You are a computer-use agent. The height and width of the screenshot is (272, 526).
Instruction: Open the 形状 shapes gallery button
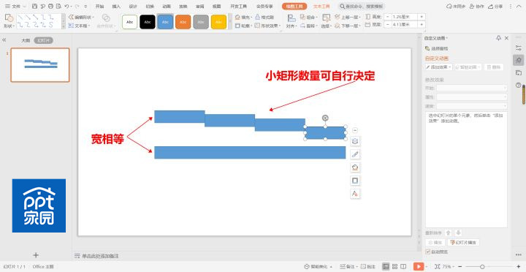tap(9, 20)
